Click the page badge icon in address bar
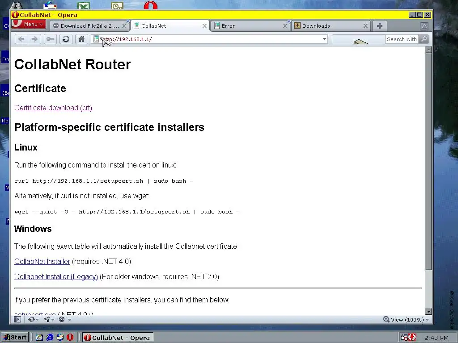The height and width of the screenshot is (343, 458). (96, 39)
